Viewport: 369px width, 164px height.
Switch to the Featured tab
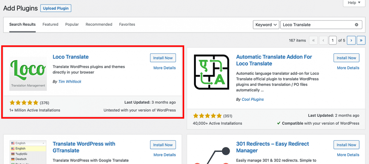[x=50, y=25]
